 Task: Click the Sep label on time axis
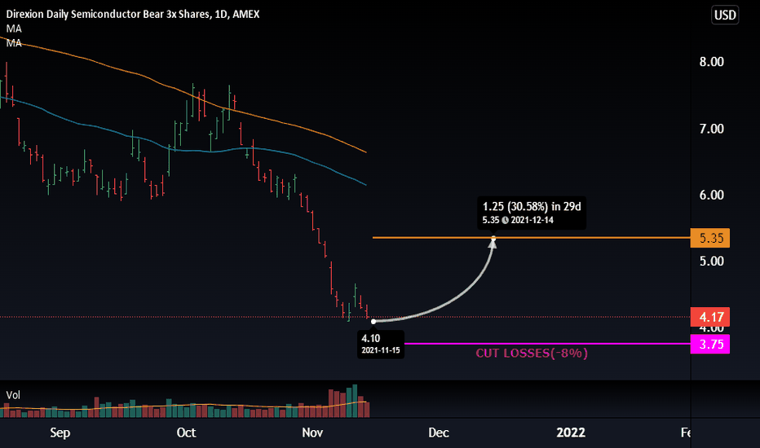click(x=60, y=433)
